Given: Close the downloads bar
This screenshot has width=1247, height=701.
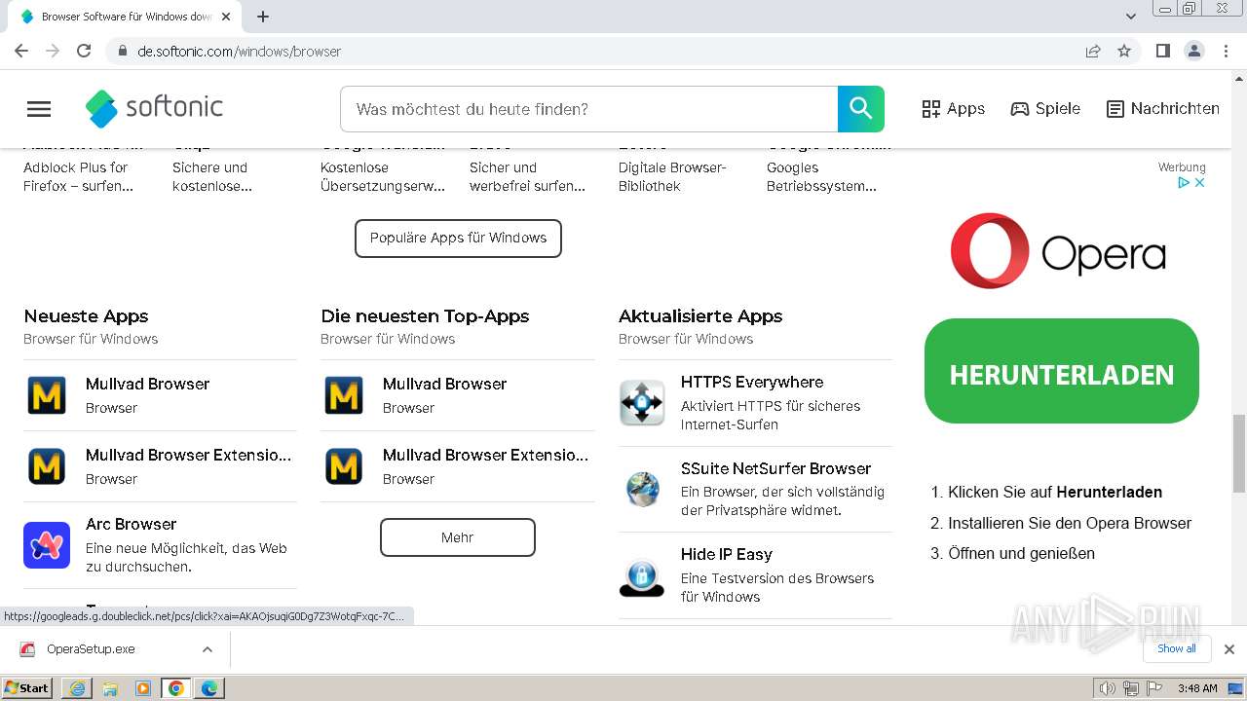Looking at the screenshot, I should [x=1229, y=649].
